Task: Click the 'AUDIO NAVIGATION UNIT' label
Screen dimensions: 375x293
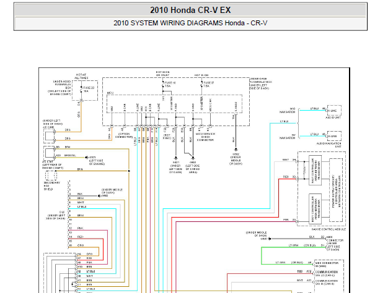Action: [x=329, y=145]
